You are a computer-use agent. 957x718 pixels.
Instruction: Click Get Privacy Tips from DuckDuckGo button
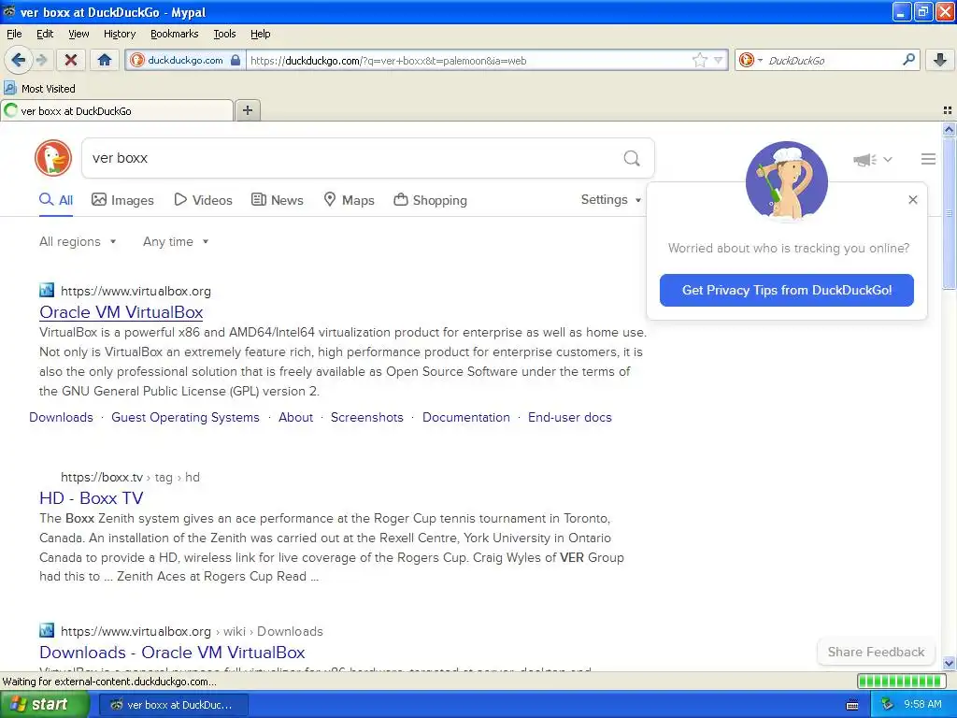(786, 290)
